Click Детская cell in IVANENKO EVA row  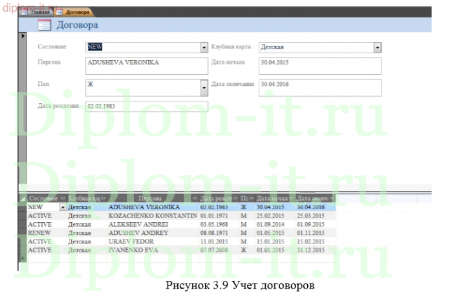(87, 250)
